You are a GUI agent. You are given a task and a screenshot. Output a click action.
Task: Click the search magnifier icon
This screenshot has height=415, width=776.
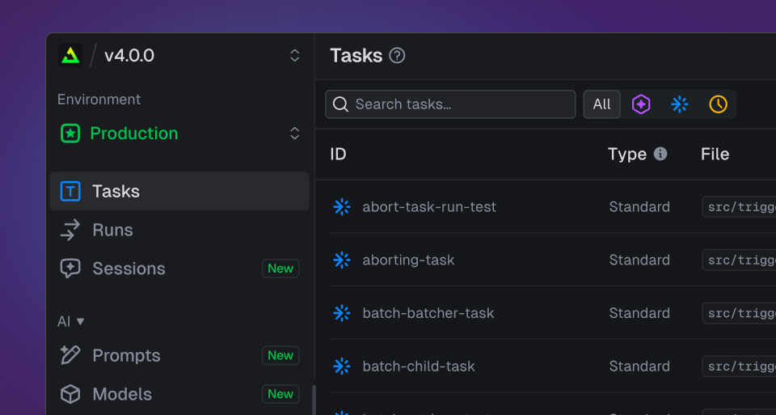340,104
